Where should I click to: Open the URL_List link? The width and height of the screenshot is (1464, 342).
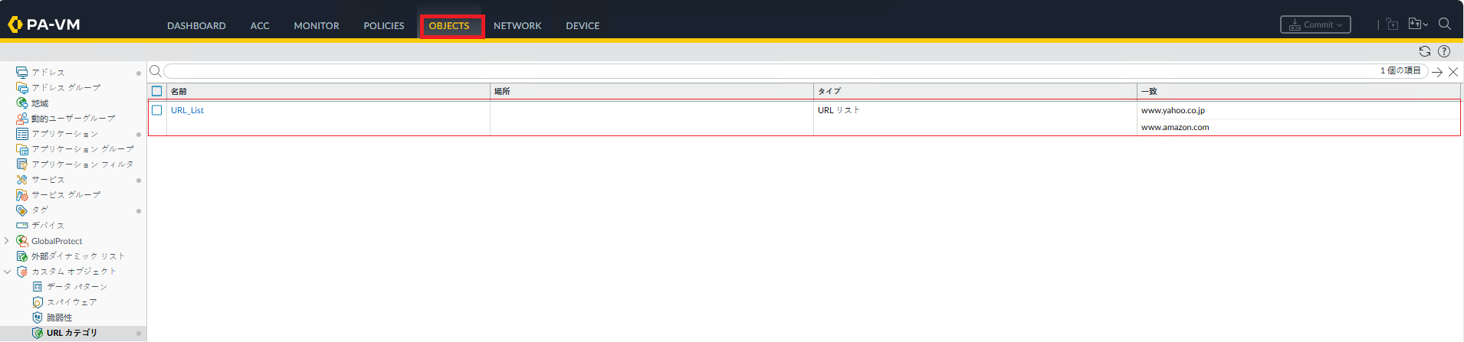pos(187,110)
